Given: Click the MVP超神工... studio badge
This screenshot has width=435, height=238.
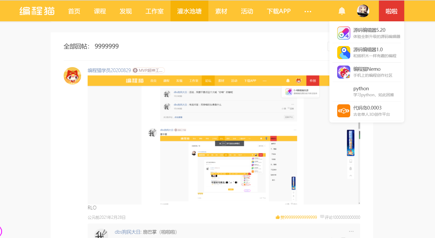Looking at the screenshot, I should coord(148,70).
